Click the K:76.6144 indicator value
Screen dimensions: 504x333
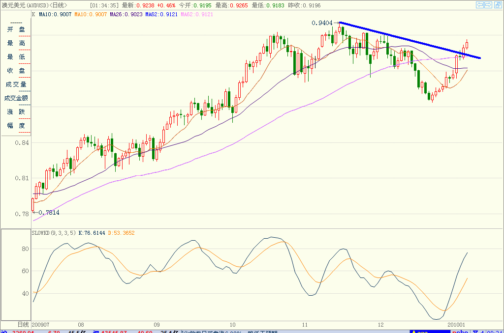click(92, 233)
